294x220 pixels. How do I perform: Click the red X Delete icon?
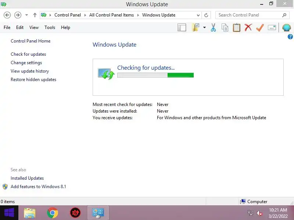[248, 27]
